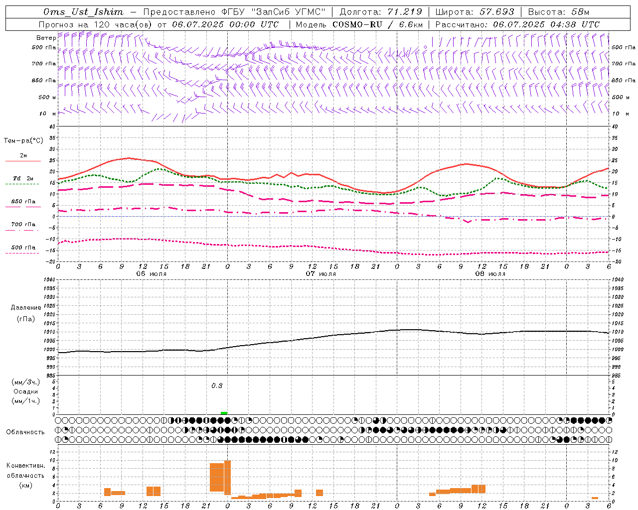The width and height of the screenshot is (638, 510).
Task: Click the computed time 06.07.2025 04:38 UTC
Action: (546, 24)
